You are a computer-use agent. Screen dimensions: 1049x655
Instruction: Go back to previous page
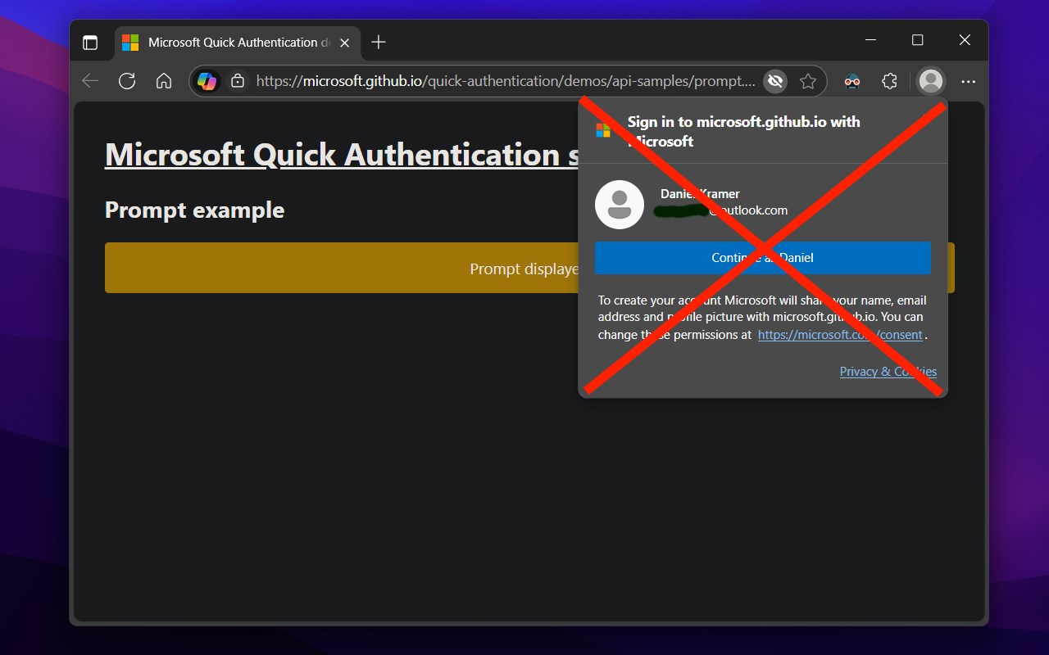tap(90, 81)
